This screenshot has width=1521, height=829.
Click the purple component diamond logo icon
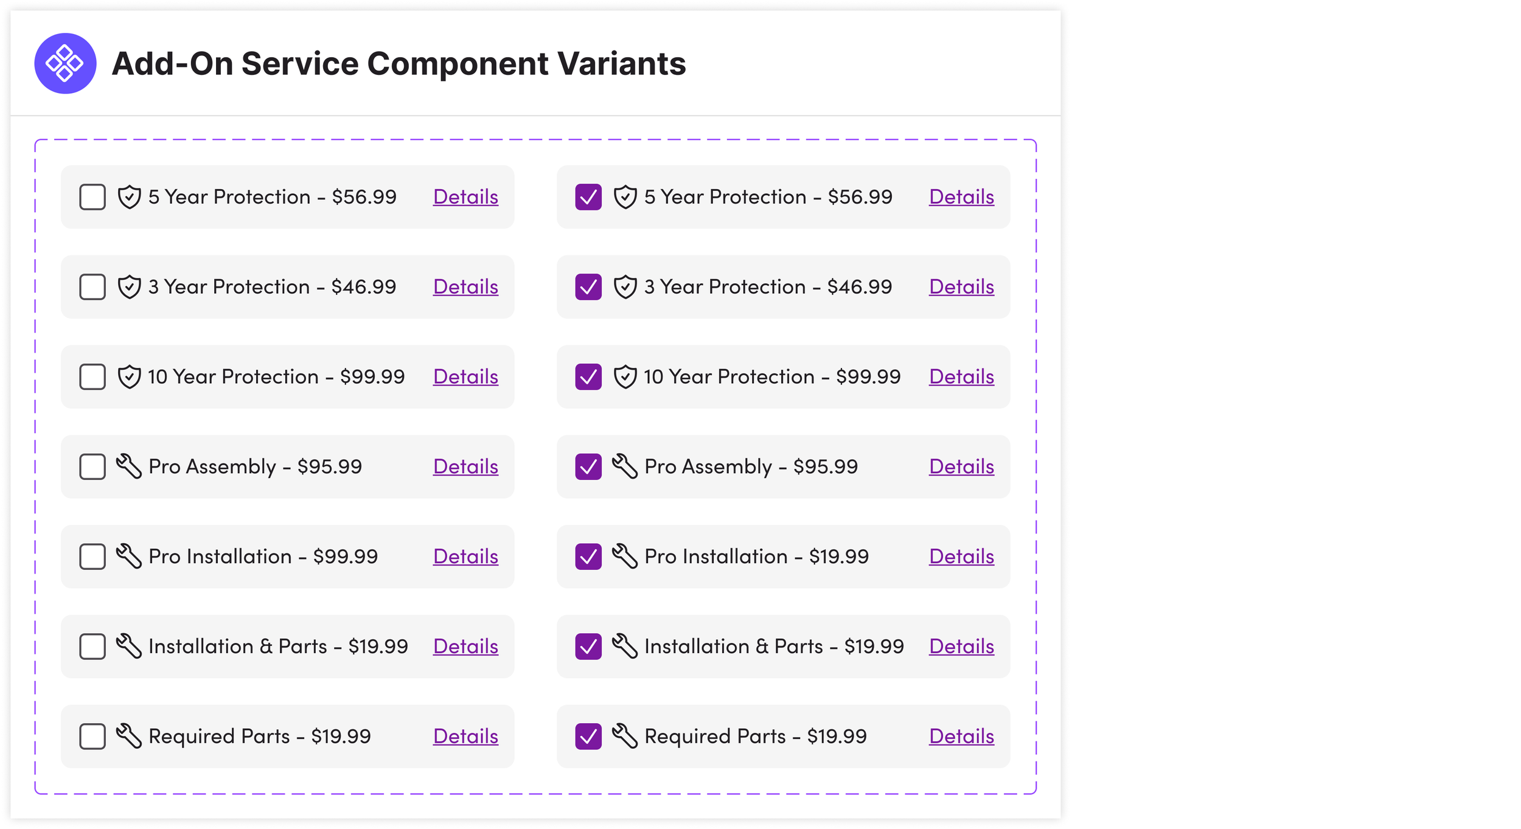pyautogui.click(x=65, y=63)
